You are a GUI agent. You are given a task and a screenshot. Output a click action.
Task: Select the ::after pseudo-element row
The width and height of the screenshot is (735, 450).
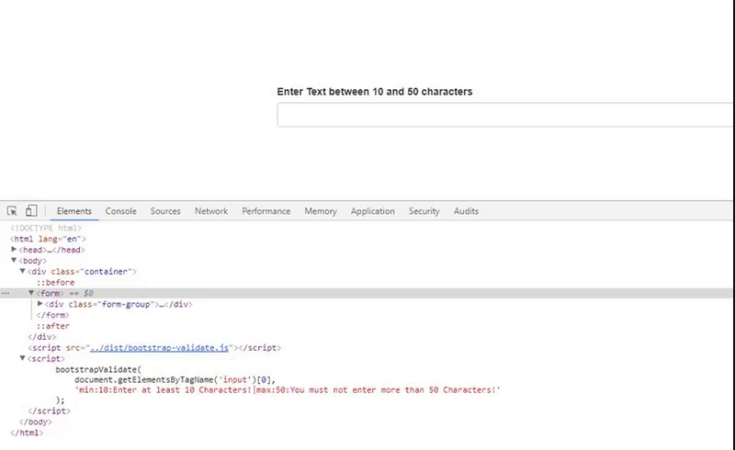(53, 326)
